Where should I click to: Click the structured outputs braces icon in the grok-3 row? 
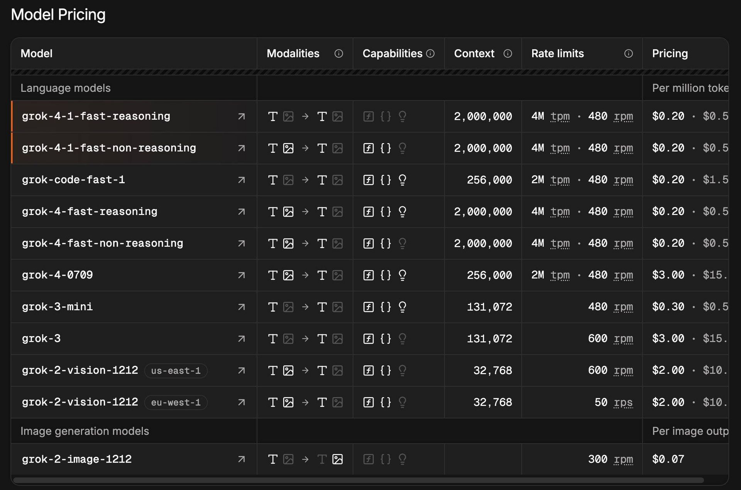pos(386,339)
